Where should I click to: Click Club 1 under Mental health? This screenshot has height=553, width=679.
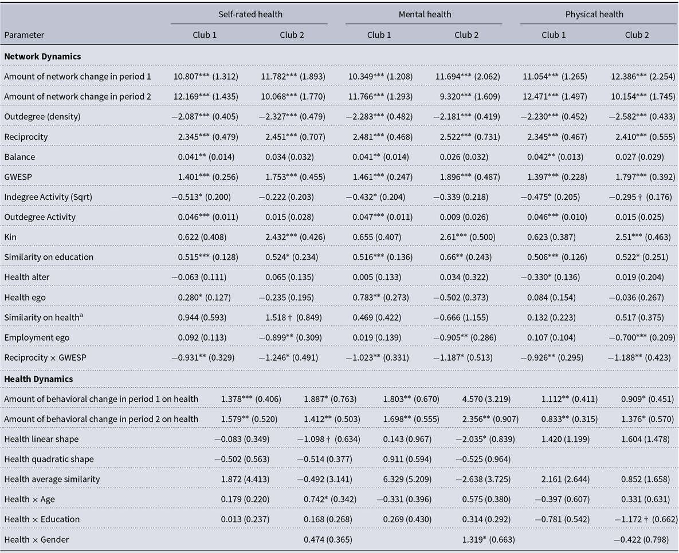pos(379,35)
